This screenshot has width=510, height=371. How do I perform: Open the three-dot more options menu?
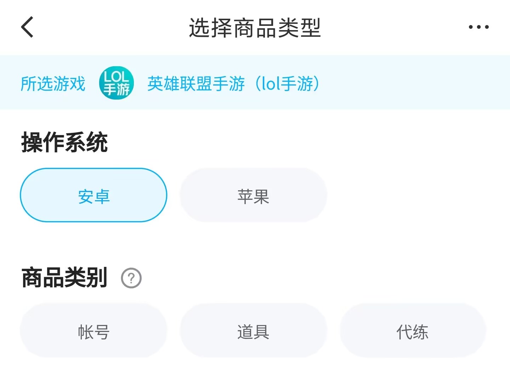tap(478, 27)
